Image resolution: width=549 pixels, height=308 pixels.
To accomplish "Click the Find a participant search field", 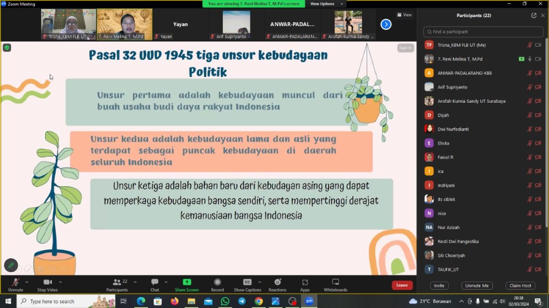I will pyautogui.click(x=483, y=32).
